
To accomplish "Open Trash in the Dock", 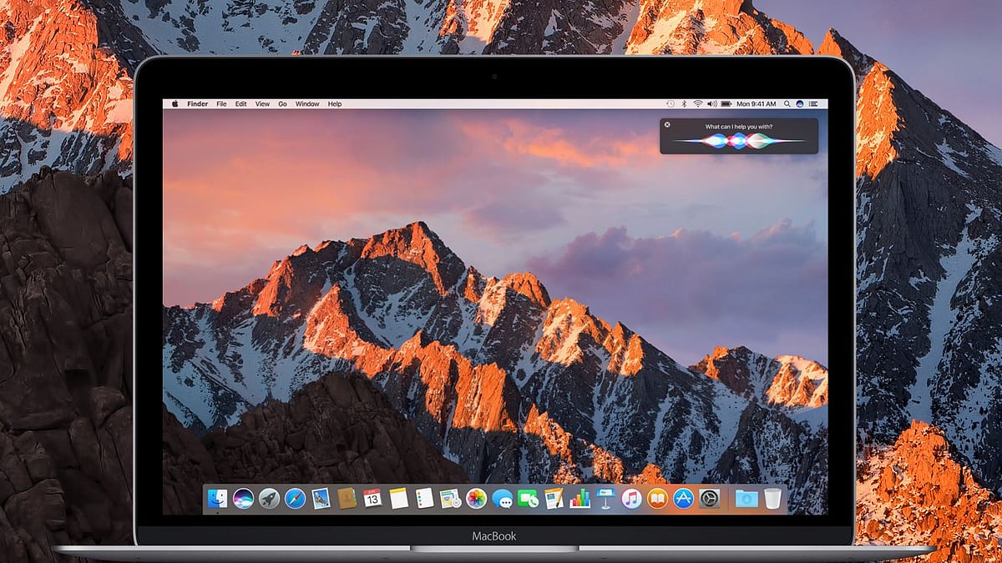I will [x=773, y=498].
